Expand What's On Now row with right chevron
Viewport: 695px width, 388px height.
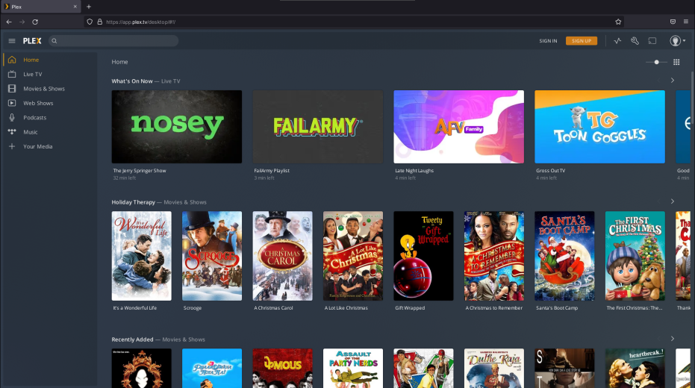coord(673,81)
